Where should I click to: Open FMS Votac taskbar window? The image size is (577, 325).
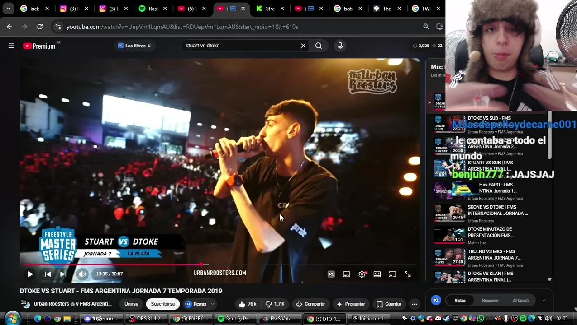pyautogui.click(x=281, y=319)
